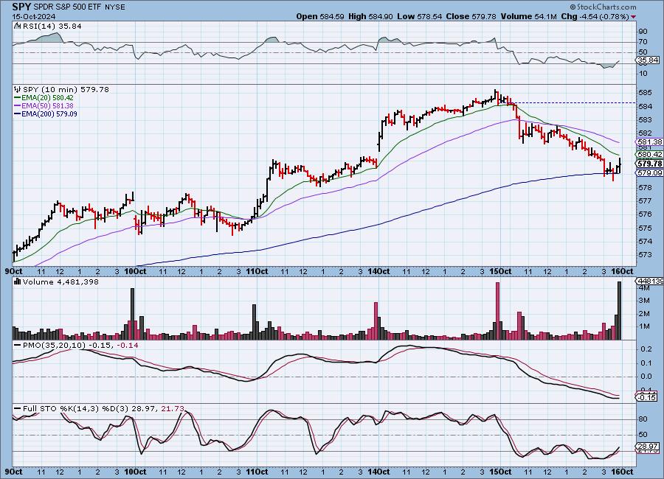Viewport: 664px width, 479px height.
Task: Click the purple line swatch beside EMA(50)
Action: [x=18, y=106]
